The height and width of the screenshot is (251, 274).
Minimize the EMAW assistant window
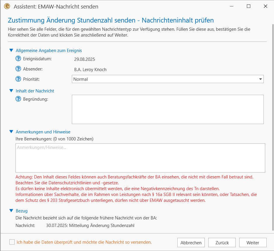(x=232, y=6)
